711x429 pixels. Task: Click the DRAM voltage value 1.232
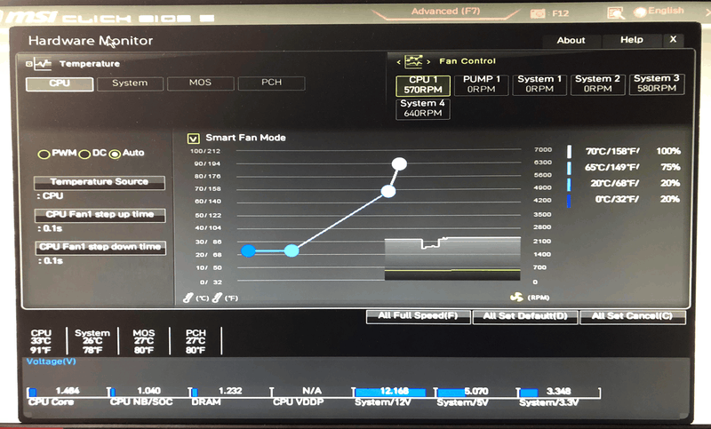point(230,391)
